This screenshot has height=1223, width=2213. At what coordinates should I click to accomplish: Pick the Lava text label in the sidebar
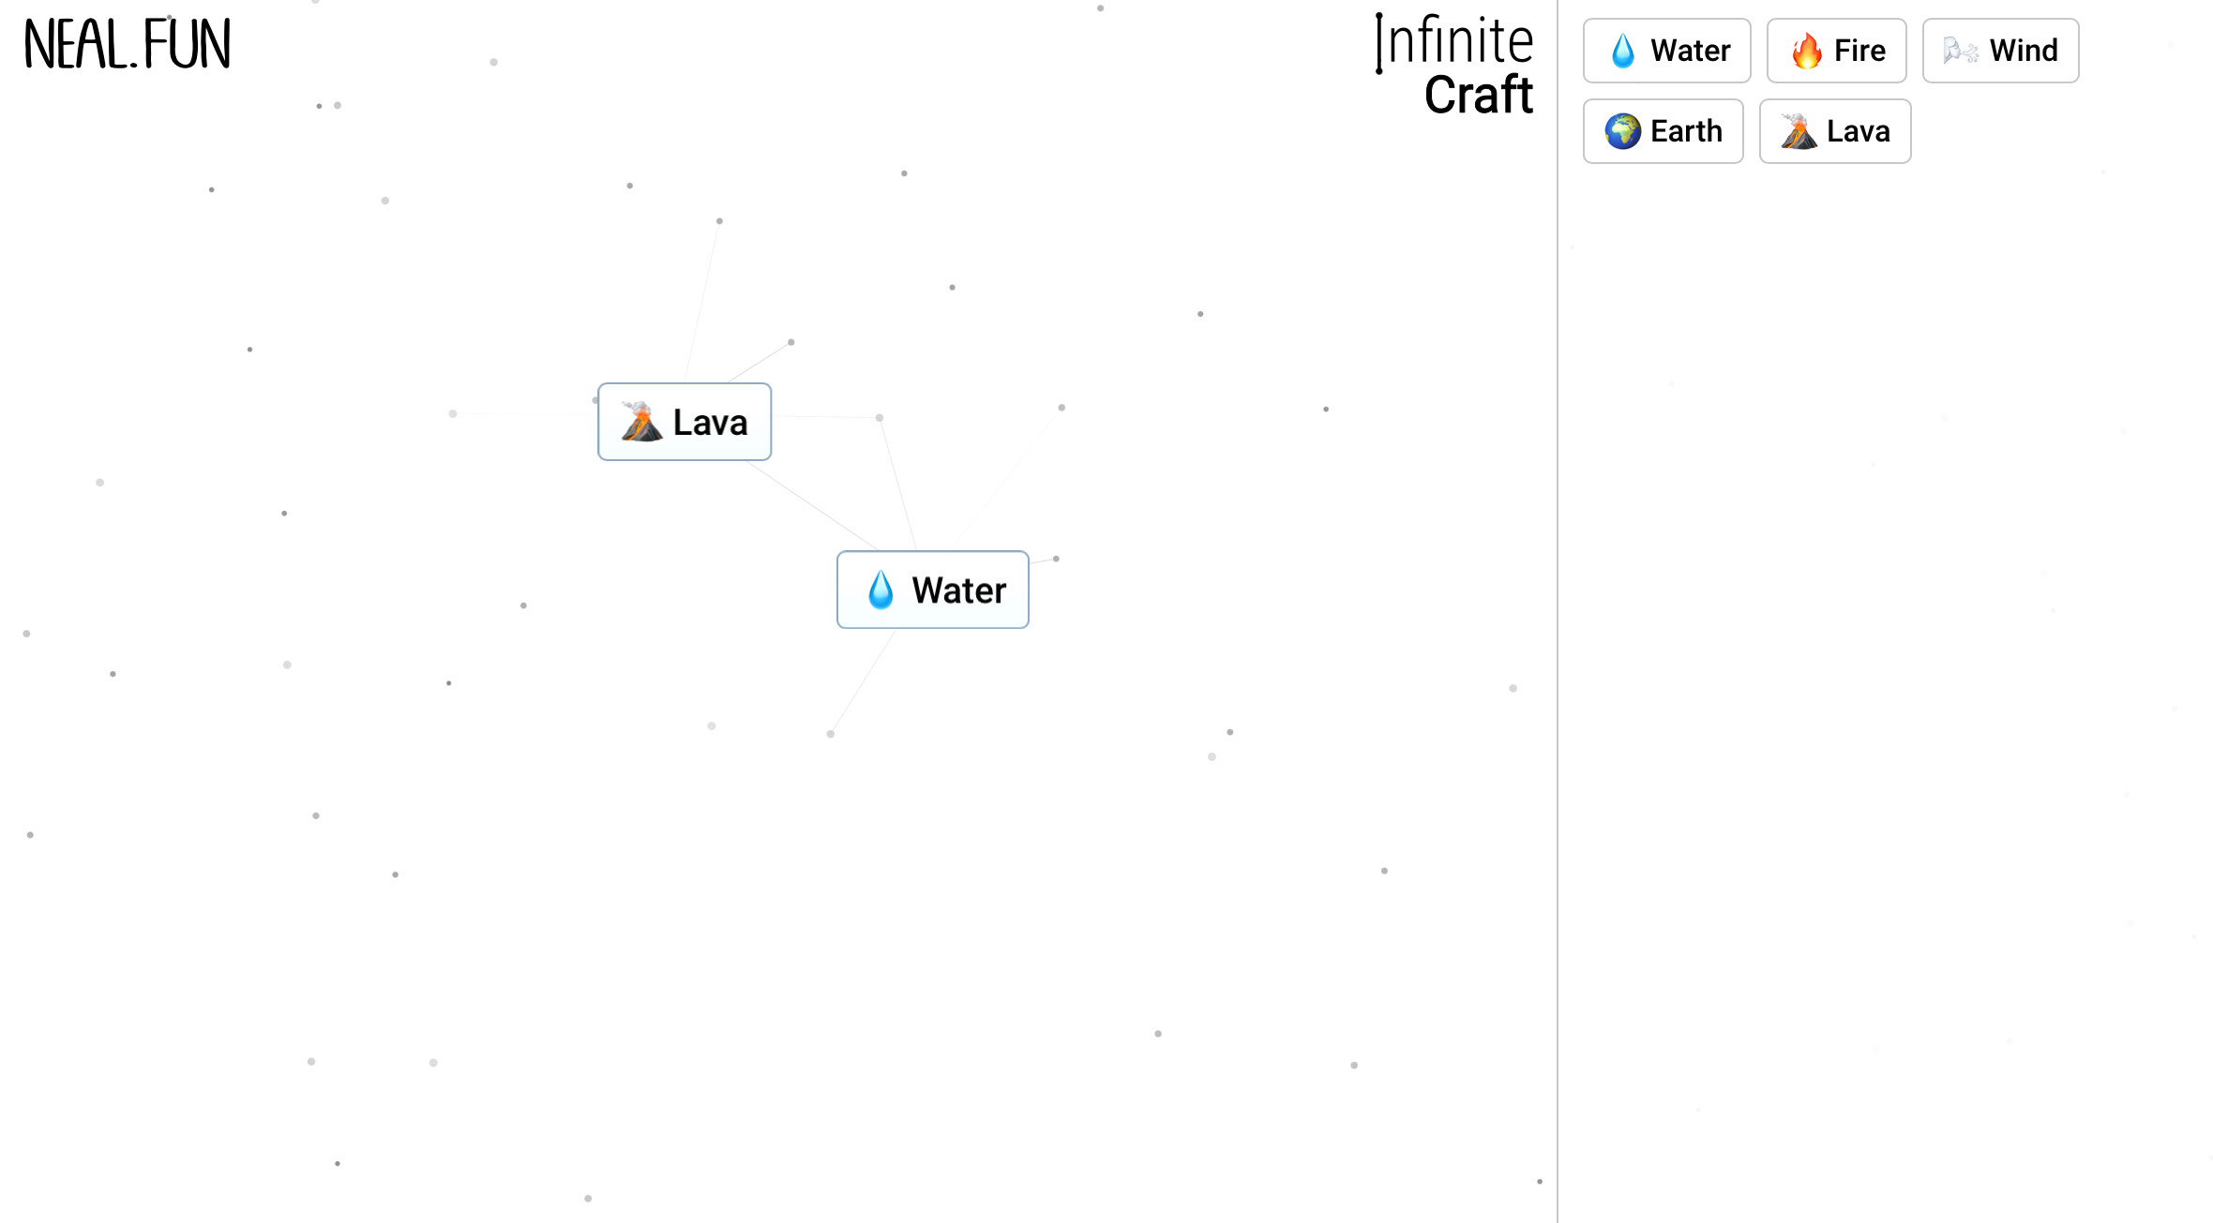tap(1858, 131)
